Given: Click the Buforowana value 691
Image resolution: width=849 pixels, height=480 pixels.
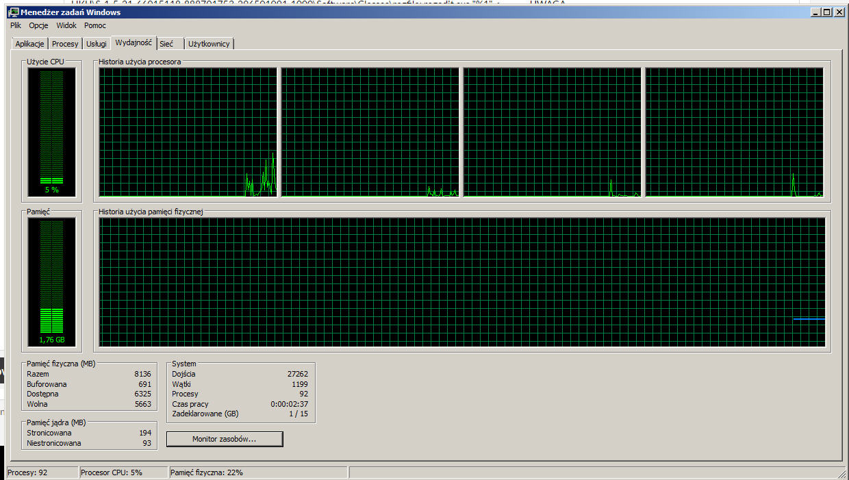Looking at the screenshot, I should (x=144, y=384).
